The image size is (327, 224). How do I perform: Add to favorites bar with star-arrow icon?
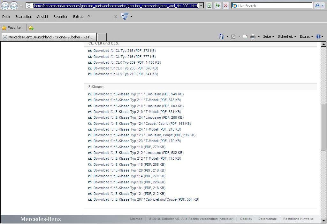click(31, 28)
